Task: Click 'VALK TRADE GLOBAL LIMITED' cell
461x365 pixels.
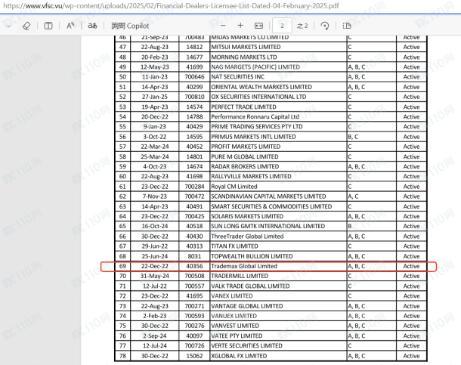Action: pos(278,286)
